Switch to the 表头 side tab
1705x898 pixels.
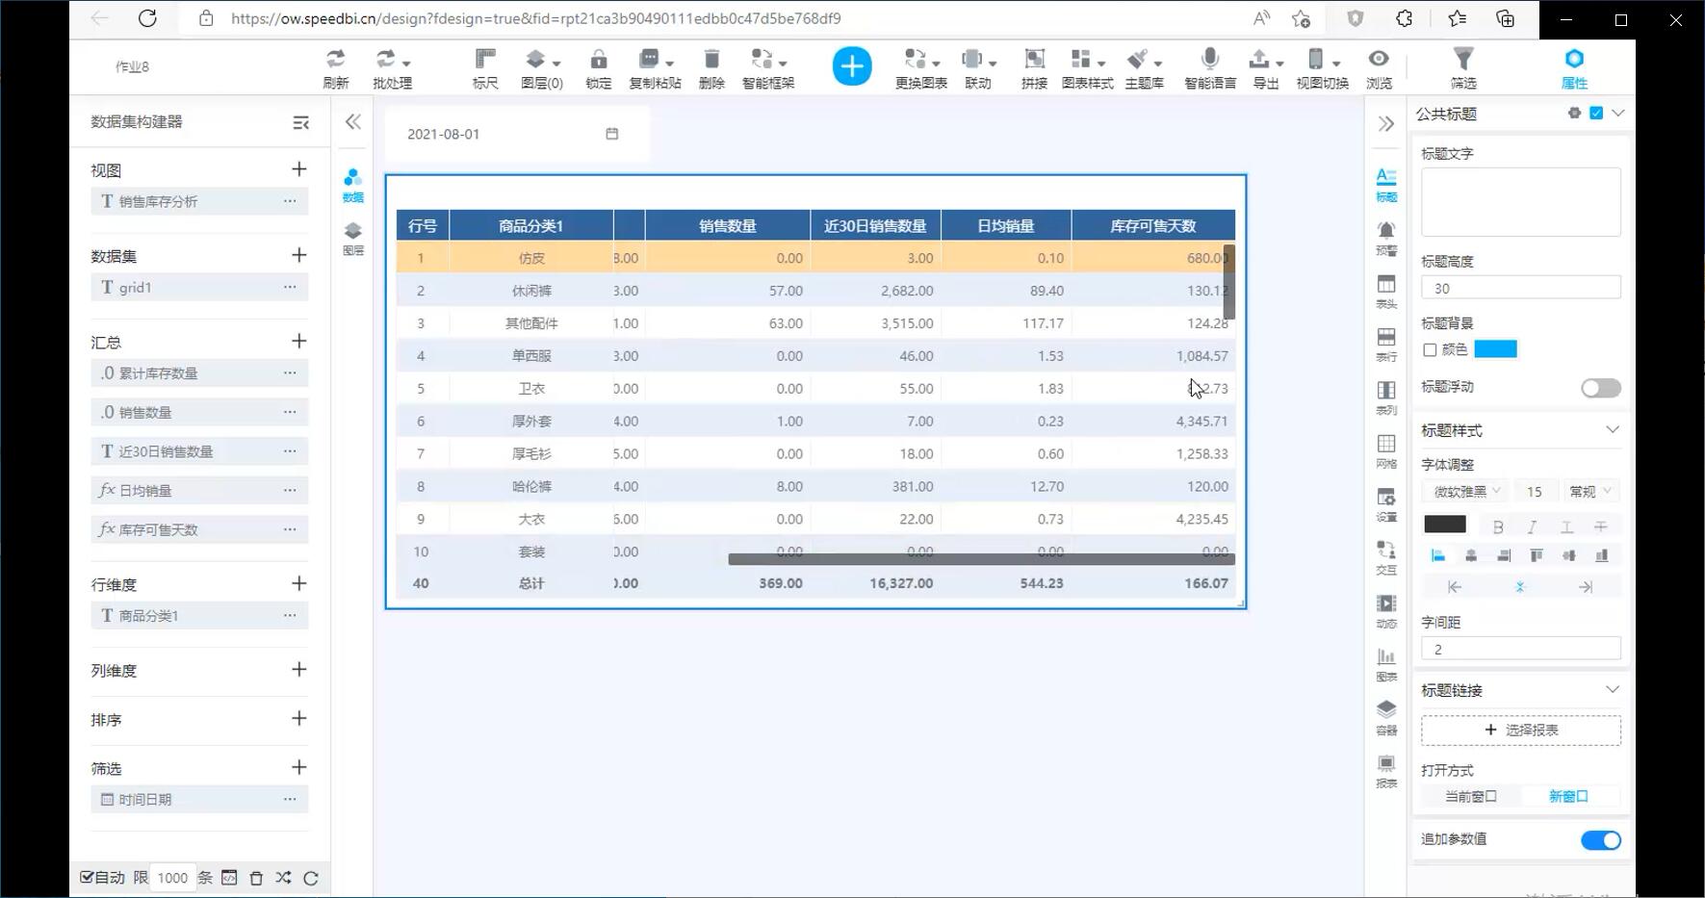click(1385, 291)
